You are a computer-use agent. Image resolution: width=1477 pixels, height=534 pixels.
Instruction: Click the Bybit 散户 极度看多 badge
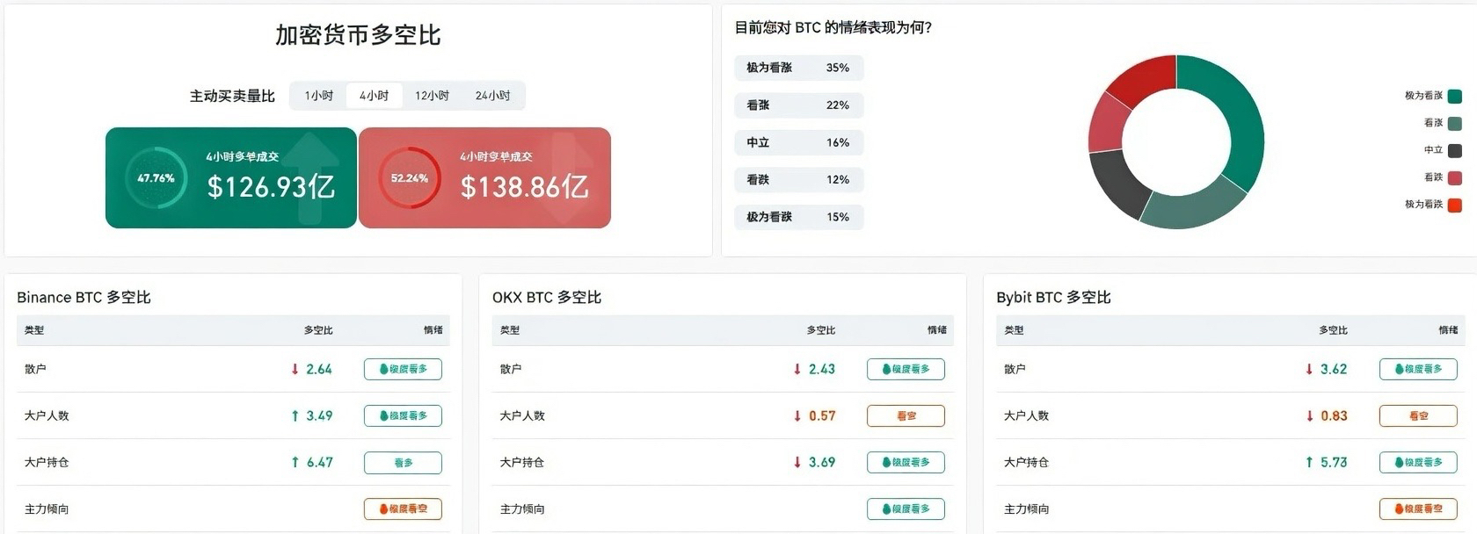pos(1418,370)
